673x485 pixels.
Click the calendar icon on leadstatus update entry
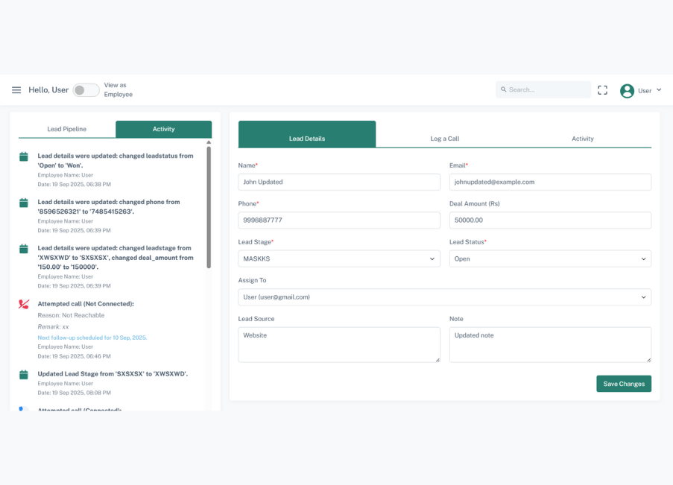pos(22,156)
